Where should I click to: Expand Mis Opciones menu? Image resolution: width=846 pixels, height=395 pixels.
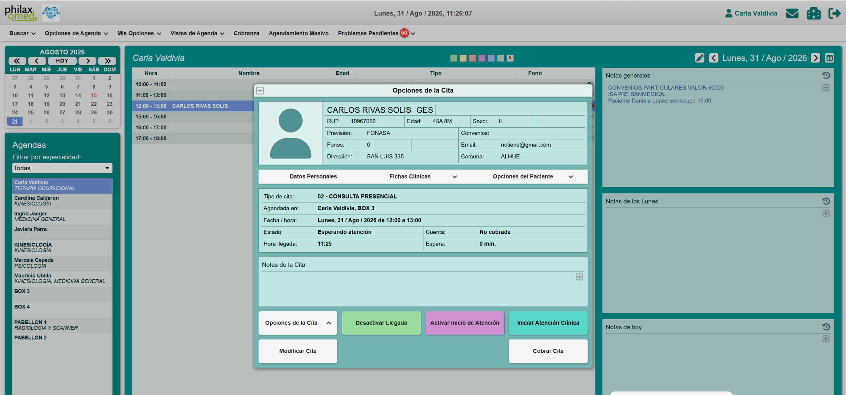coord(139,33)
